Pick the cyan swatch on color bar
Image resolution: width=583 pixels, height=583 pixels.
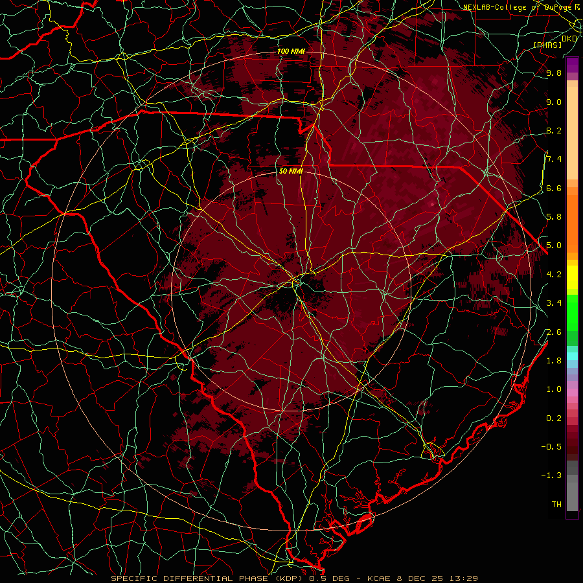click(572, 356)
